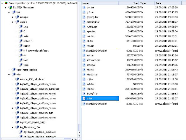The height and width of the screenshot is (140, 186).
Task: Click file icon of software.tar
Action: pos(84,60)
